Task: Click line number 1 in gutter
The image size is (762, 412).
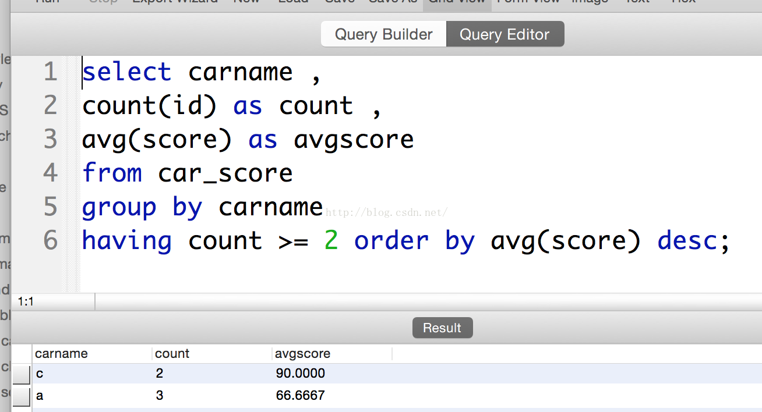Action: tap(51, 72)
